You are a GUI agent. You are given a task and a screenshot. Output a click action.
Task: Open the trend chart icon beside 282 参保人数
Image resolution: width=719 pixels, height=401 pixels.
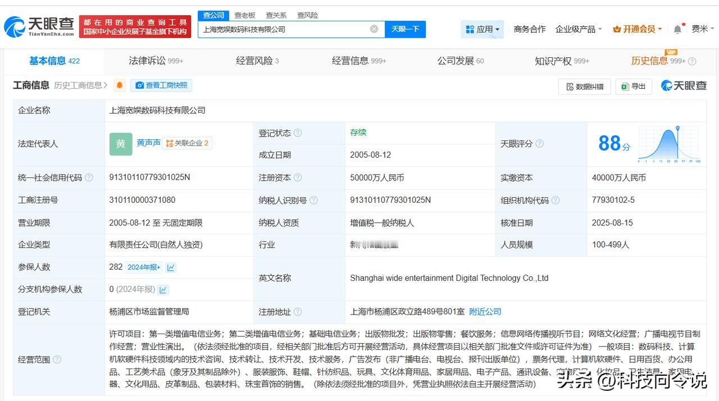171,267
